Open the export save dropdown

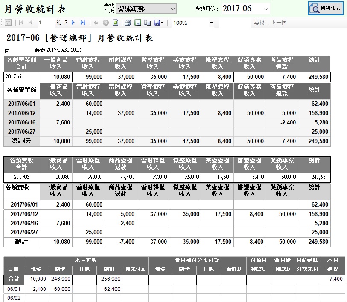(158, 23)
